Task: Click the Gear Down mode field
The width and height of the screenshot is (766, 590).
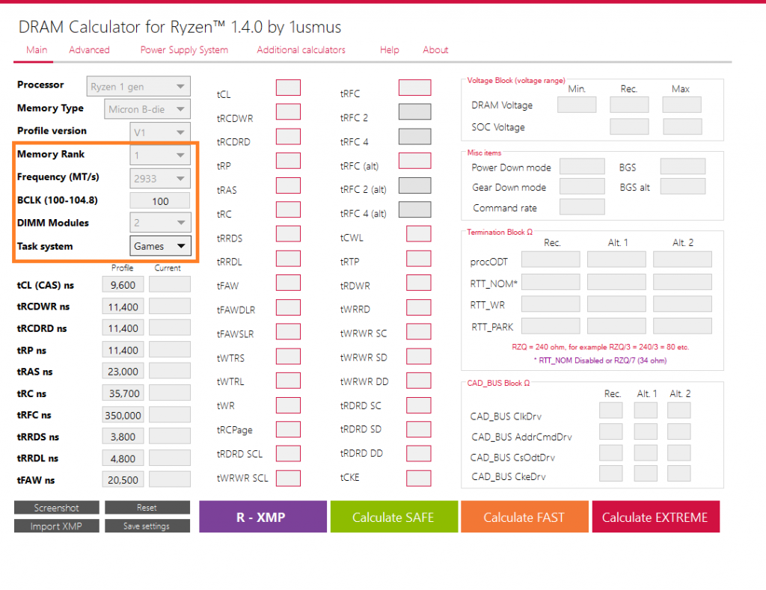Action: point(582,186)
